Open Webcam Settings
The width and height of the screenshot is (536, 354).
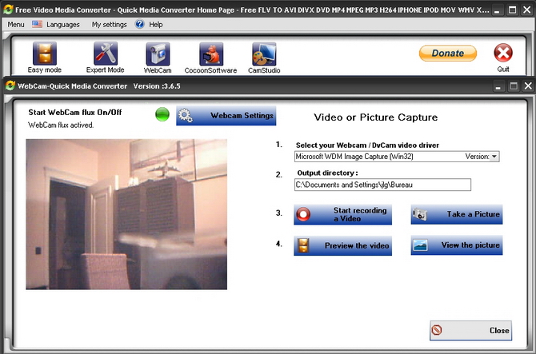[x=226, y=116]
